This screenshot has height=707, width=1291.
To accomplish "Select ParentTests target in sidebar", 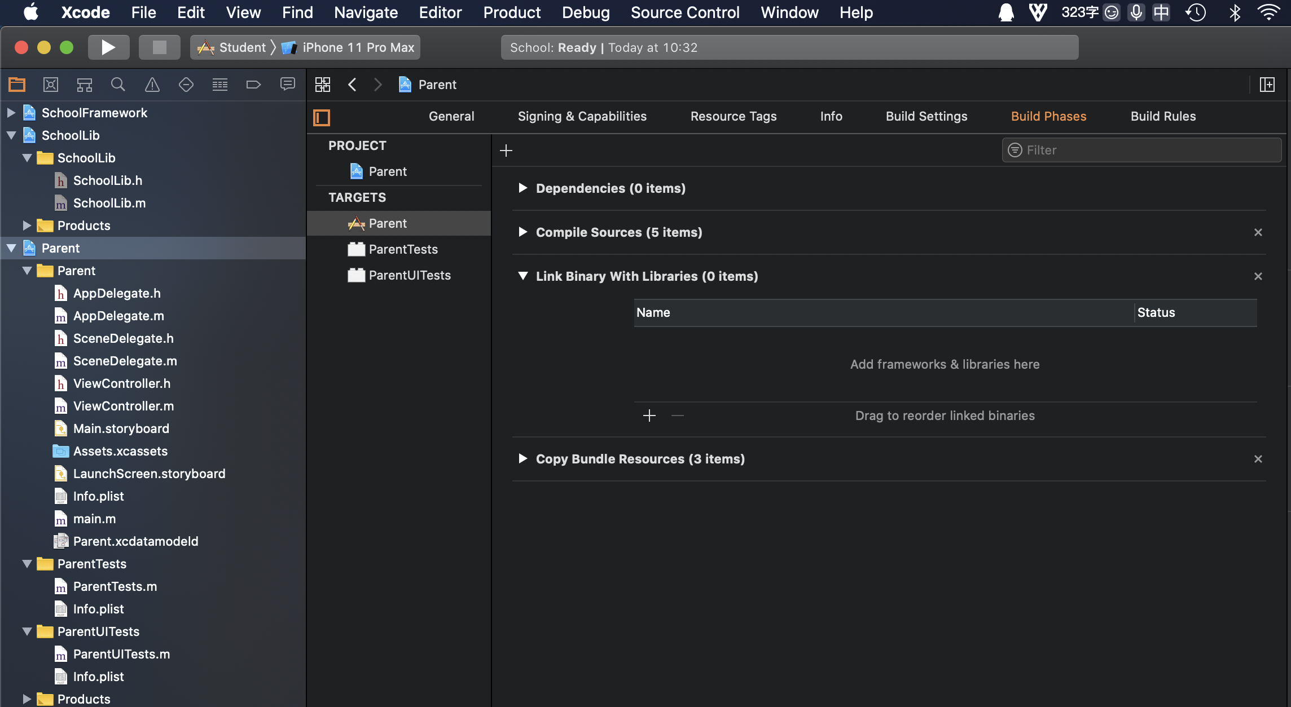I will [402, 248].
